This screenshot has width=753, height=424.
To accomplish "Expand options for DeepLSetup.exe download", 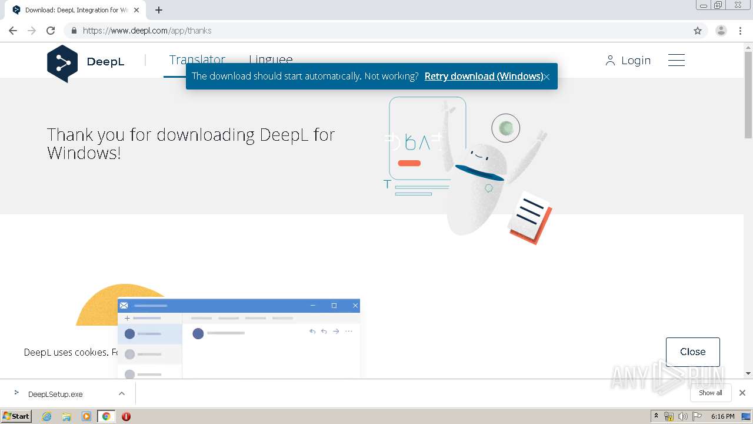I will coord(122,393).
